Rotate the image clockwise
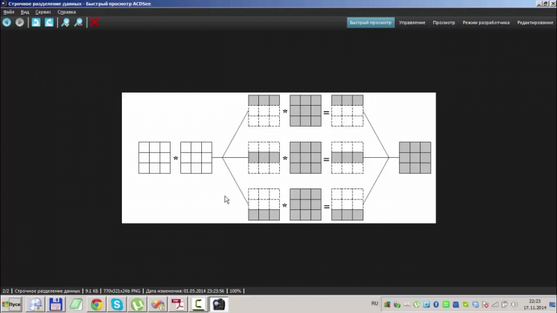557x313 pixels. click(x=49, y=22)
